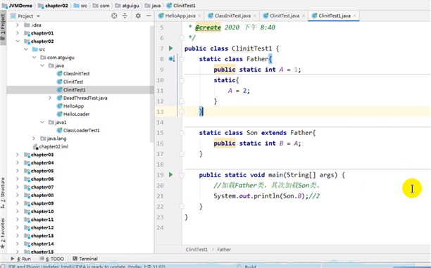Viewport: 431px width, 268px height.
Task: Toggle the 1: Project side tab
Action: click(3, 27)
